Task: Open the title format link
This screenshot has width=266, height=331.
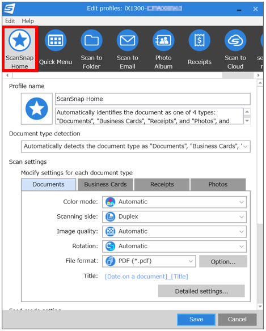Action: [x=146, y=277]
